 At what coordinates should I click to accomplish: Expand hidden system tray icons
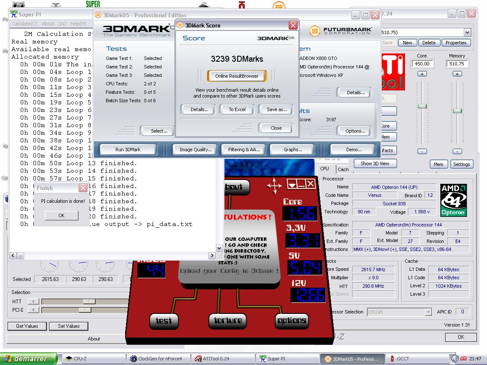tap(454, 359)
